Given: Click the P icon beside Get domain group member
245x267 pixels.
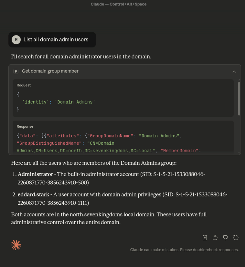Looking at the screenshot, I should pyautogui.click(x=16, y=71).
